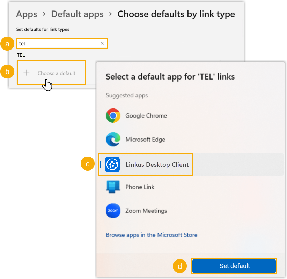Viewport: 287px width, 279px height.
Task: Click the dialog title Select a default app
Action: pos(170,77)
